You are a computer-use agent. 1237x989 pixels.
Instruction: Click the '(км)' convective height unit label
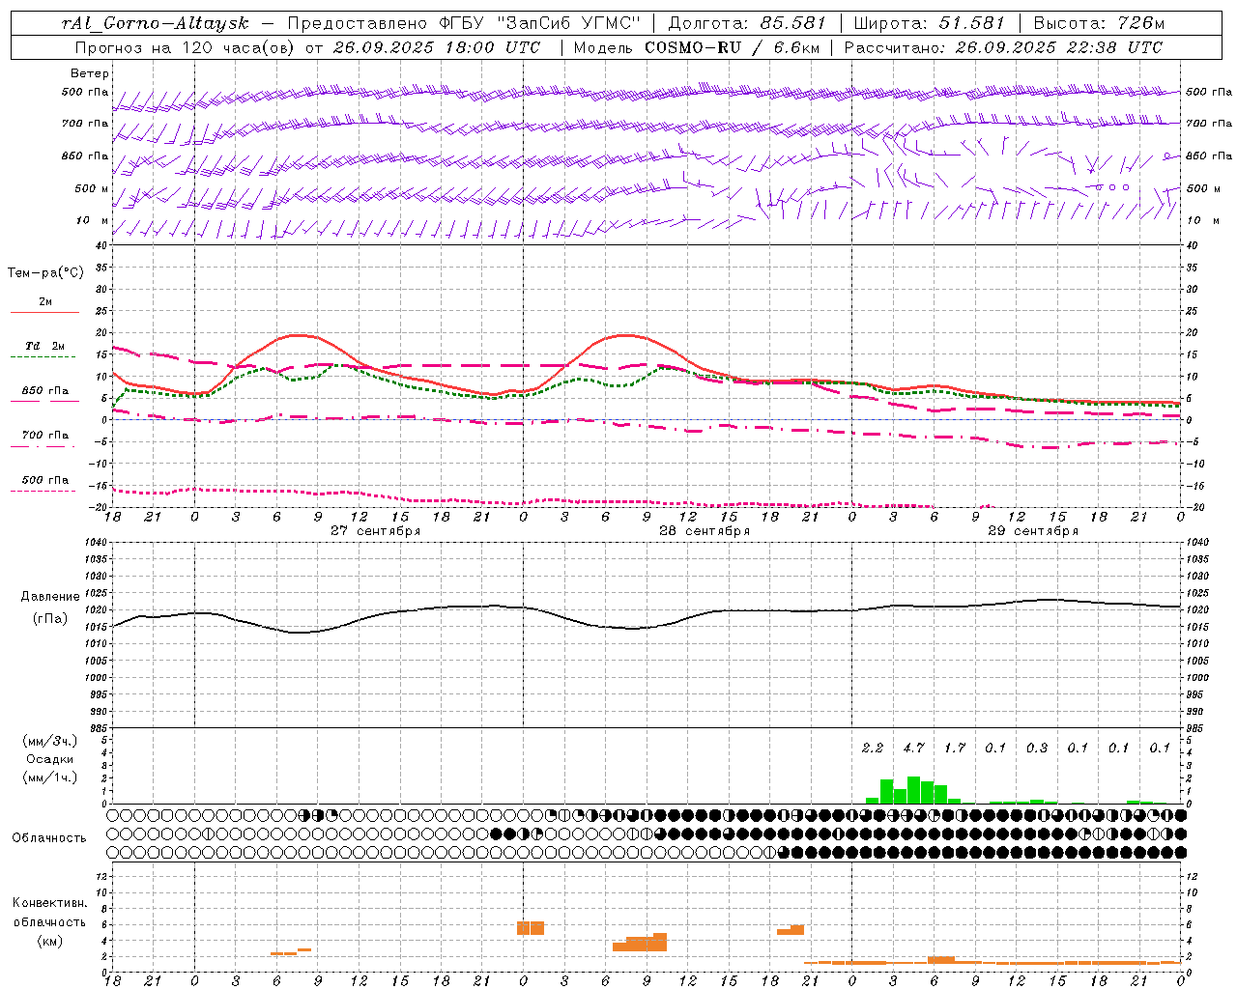49,941
